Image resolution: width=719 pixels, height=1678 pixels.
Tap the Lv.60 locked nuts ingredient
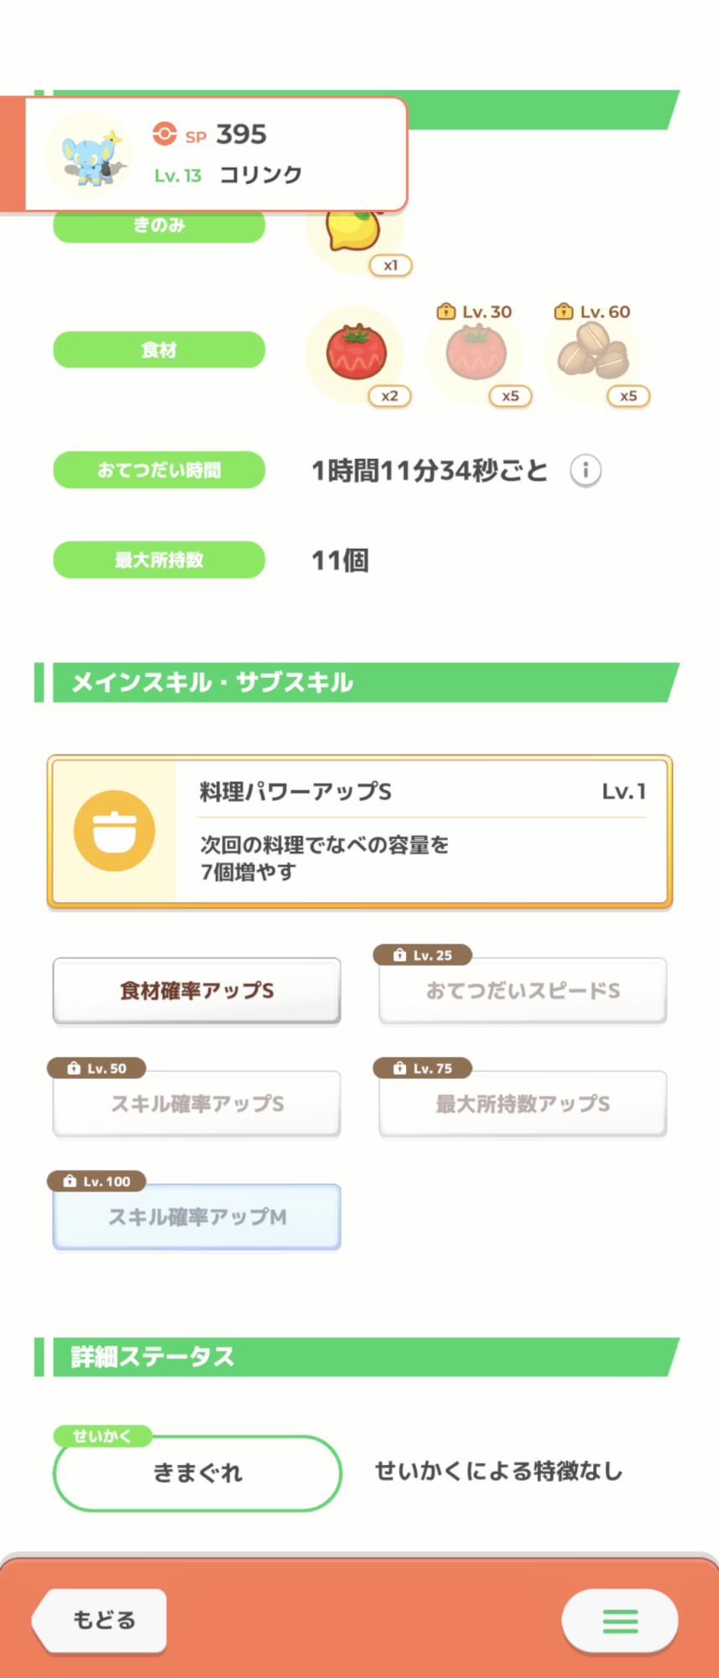593,353
